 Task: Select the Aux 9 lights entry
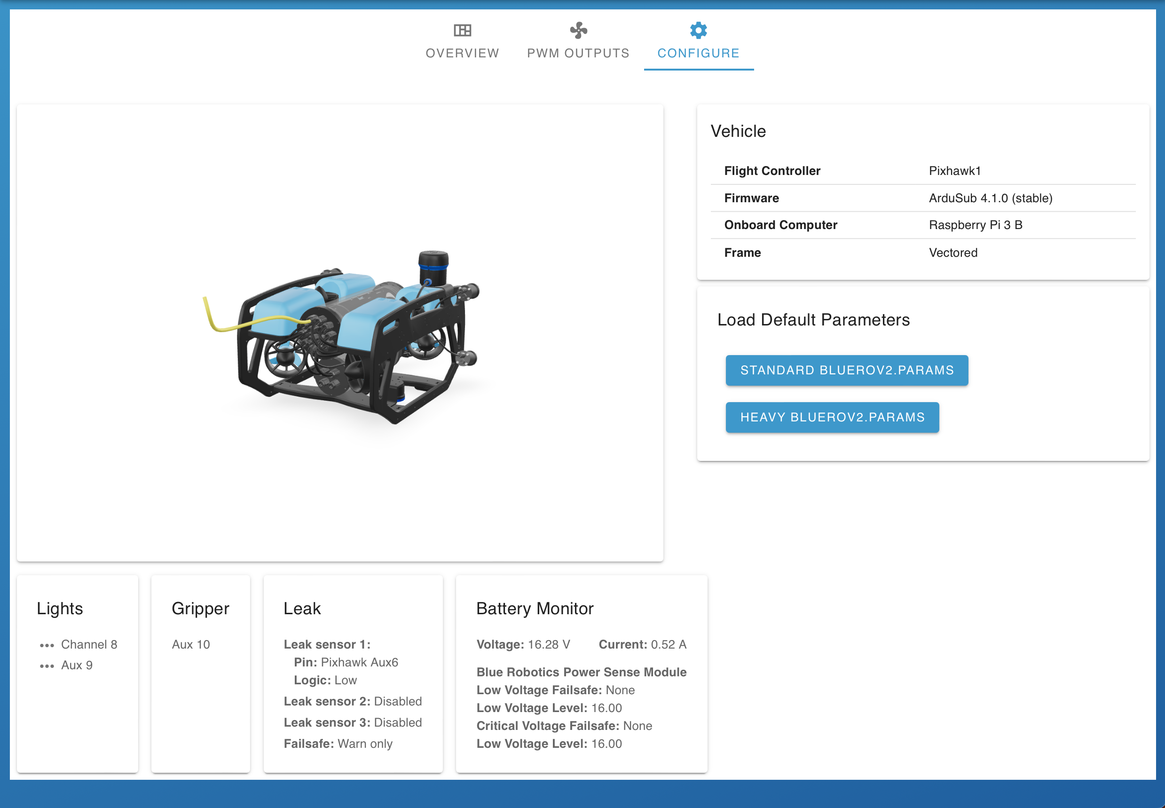point(77,665)
